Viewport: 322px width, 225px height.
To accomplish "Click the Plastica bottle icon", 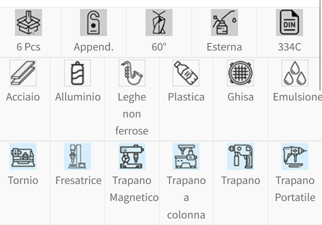I will (186, 73).
